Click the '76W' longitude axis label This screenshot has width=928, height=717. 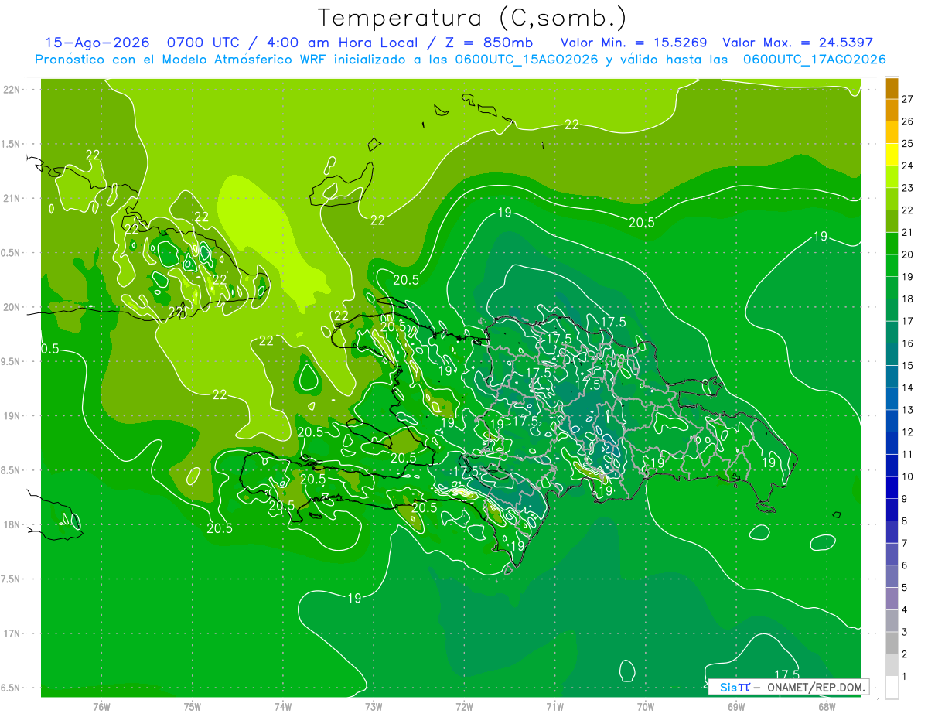tap(101, 707)
